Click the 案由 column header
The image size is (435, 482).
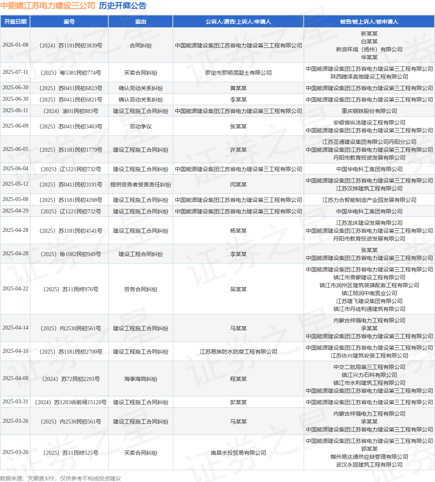coord(141,22)
